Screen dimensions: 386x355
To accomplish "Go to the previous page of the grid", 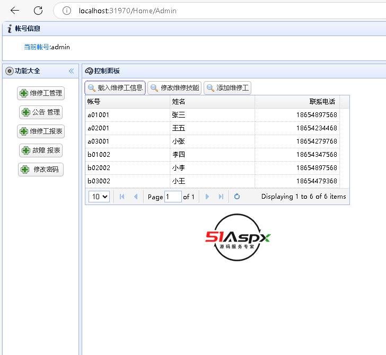I will click(136, 197).
